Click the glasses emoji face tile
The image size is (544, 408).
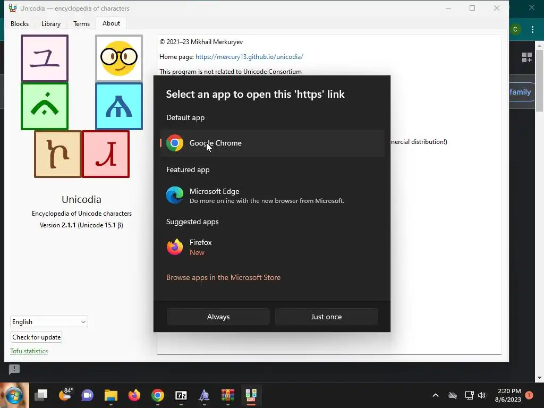(119, 58)
